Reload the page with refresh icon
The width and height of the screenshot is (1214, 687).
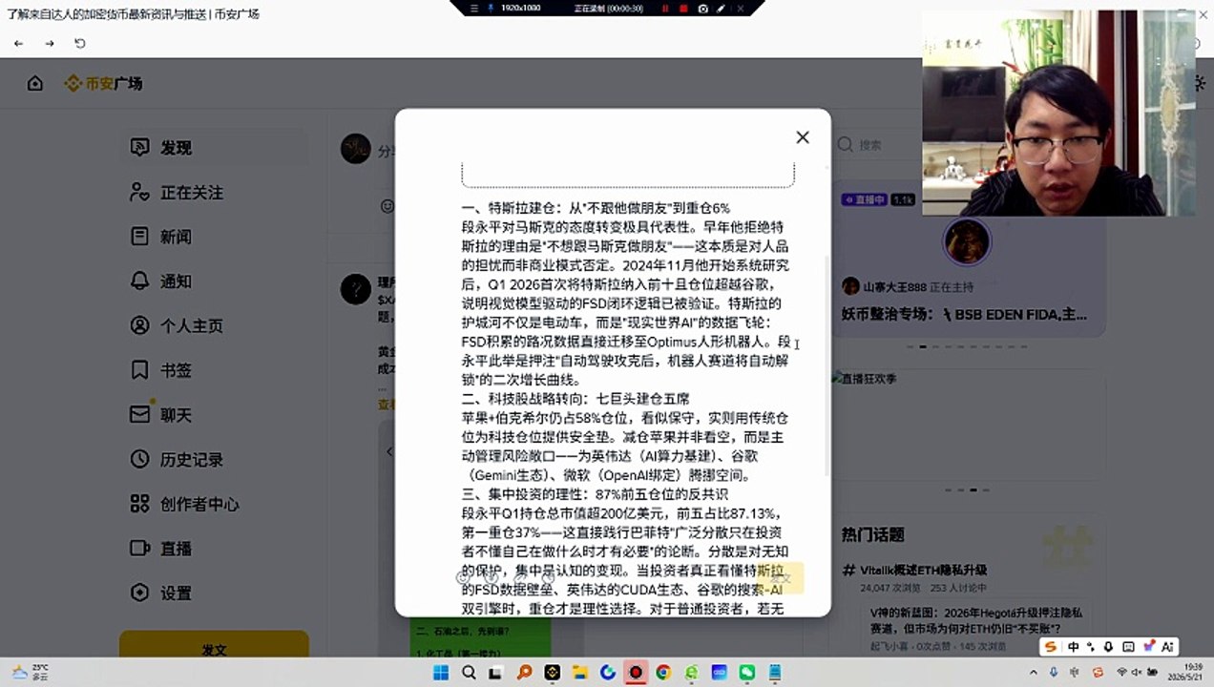click(x=80, y=43)
